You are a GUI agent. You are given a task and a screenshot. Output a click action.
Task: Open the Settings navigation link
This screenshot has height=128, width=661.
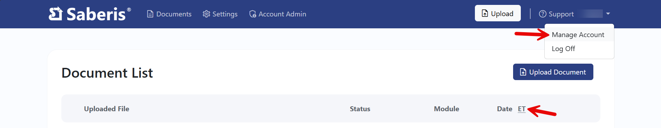(220, 14)
